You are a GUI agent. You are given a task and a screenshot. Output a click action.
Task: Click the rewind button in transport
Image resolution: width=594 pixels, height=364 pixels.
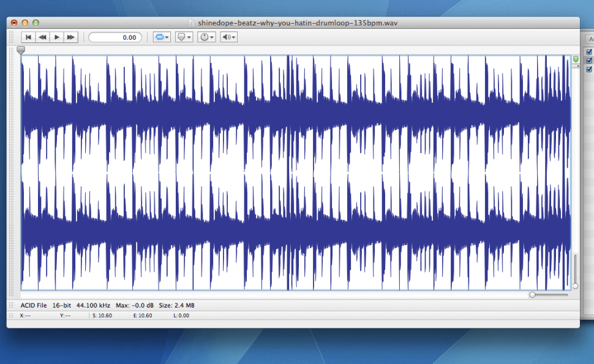pos(42,37)
